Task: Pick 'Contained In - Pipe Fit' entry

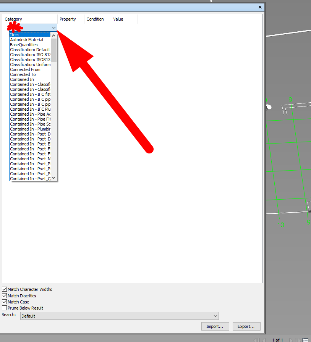Action: (x=30, y=119)
